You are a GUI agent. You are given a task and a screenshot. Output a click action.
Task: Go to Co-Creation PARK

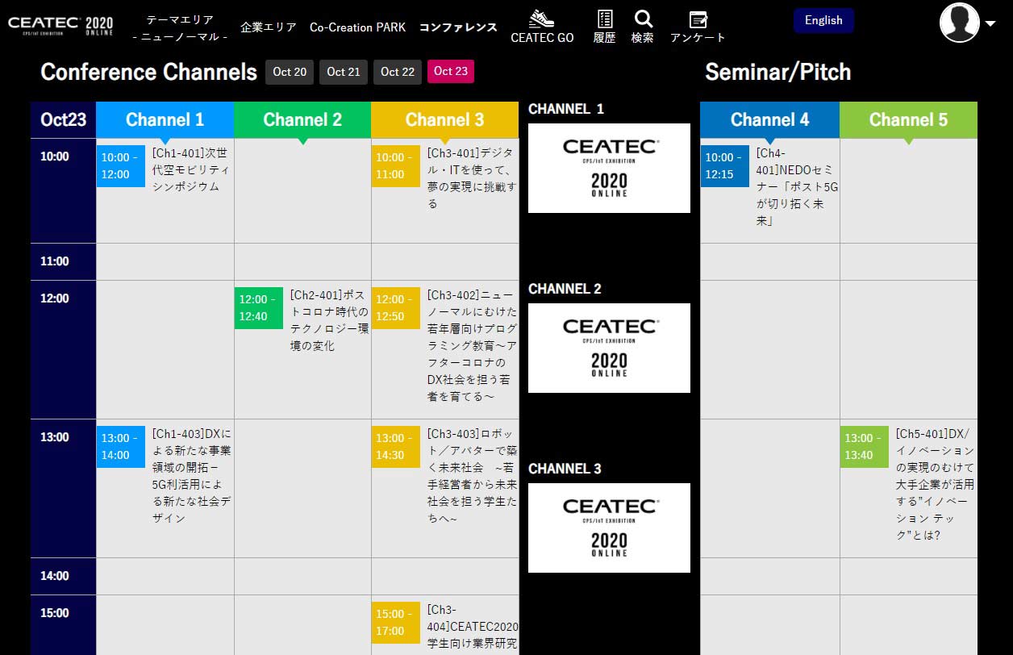point(357,27)
